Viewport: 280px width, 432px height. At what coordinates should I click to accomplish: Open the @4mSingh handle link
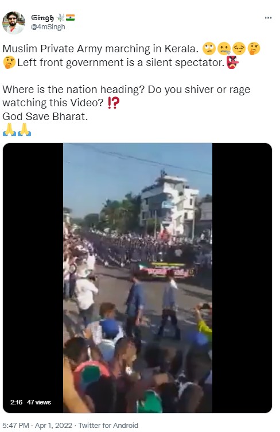[48, 27]
